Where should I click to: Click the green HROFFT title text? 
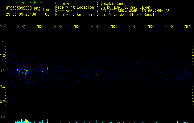[x=31, y=2]
